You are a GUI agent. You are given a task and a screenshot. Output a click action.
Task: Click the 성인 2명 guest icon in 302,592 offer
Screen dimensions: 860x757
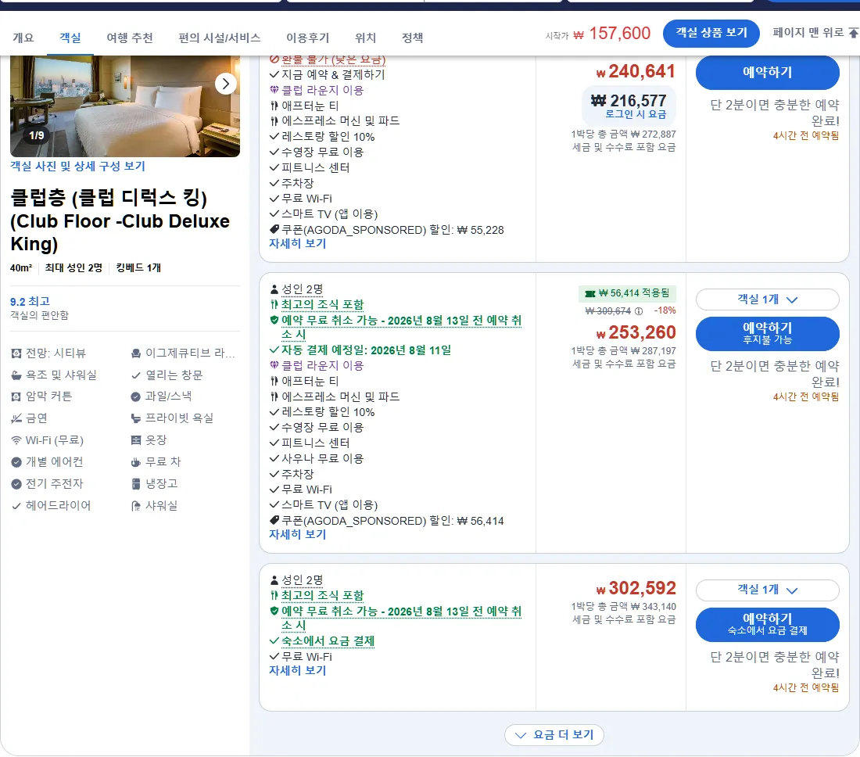[x=274, y=579]
